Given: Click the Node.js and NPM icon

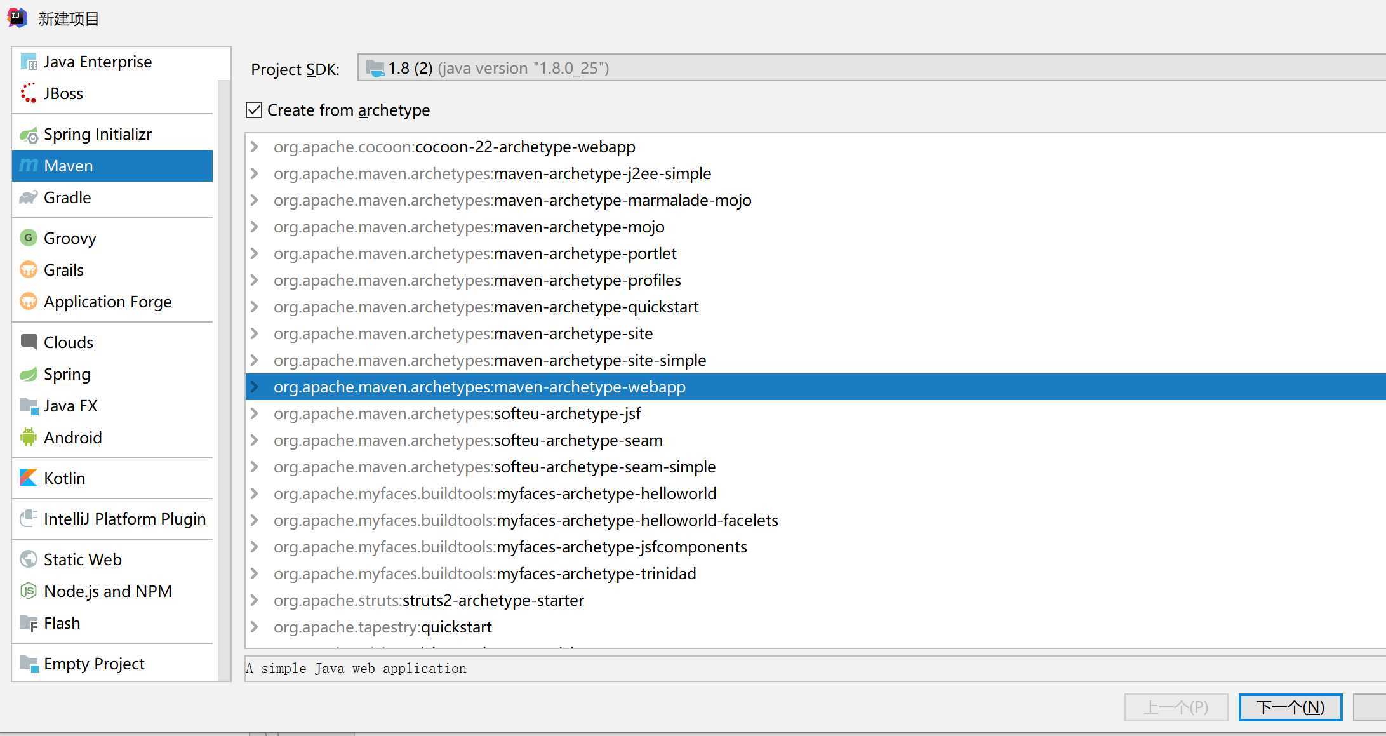Looking at the screenshot, I should click(x=29, y=591).
